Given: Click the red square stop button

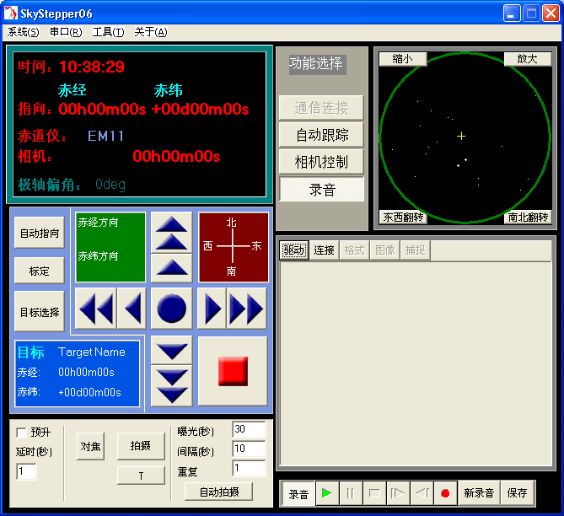Looking at the screenshot, I should 233,371.
